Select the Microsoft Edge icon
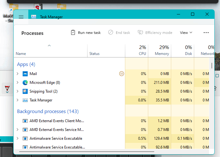Image resolution: width=220 pixels, height=157 pixels. click(x=25, y=83)
